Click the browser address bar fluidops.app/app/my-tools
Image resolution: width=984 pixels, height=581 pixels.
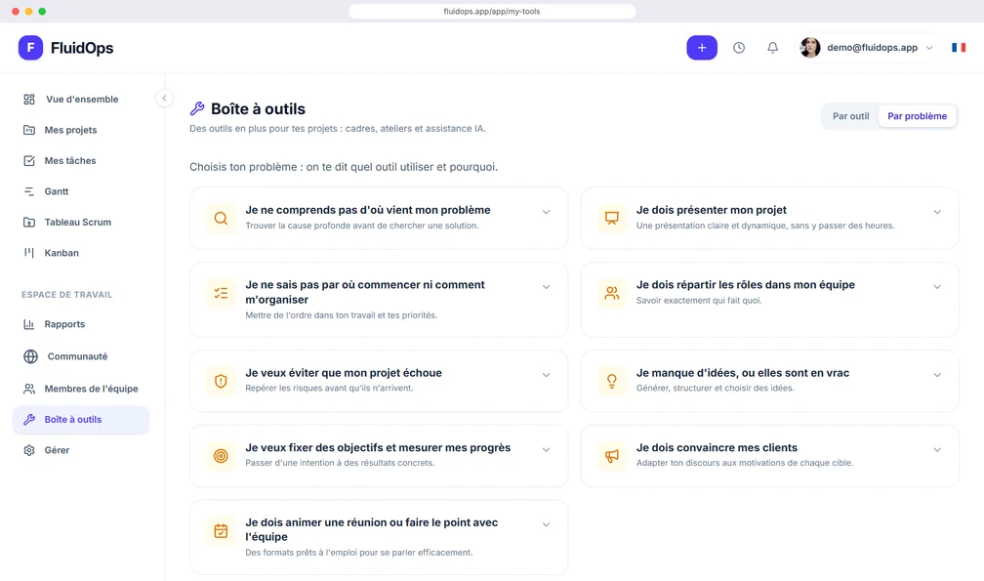click(491, 12)
